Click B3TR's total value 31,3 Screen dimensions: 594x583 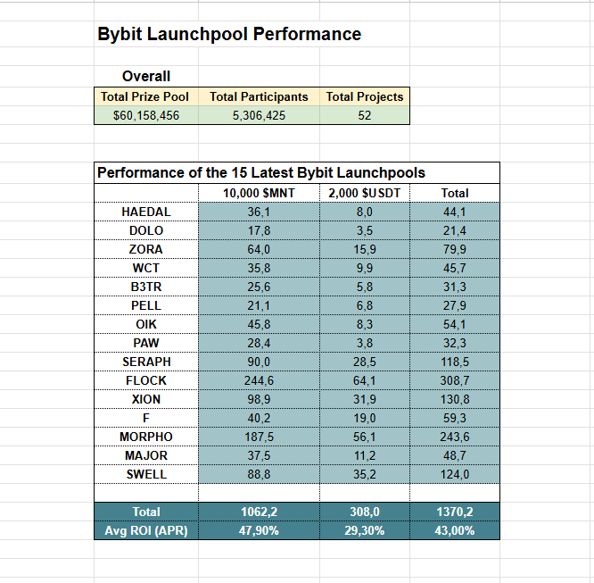tap(455, 287)
